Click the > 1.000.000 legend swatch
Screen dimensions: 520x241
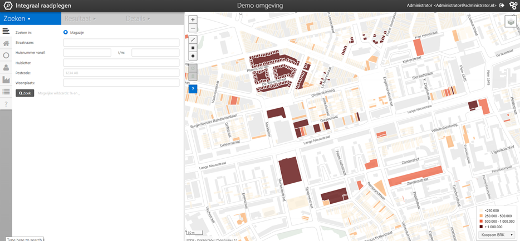coord(482,227)
